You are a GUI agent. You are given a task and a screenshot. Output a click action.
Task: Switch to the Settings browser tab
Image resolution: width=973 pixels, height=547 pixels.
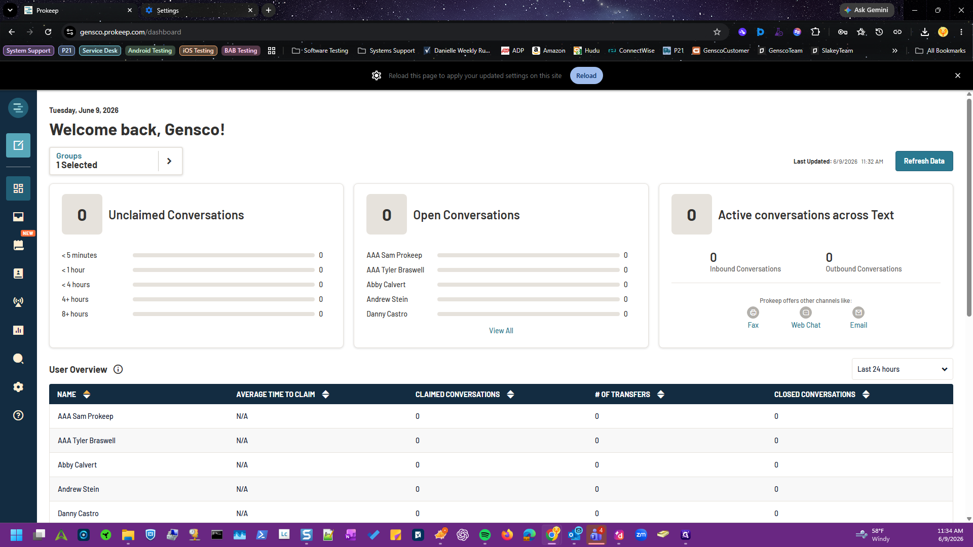[x=198, y=10]
